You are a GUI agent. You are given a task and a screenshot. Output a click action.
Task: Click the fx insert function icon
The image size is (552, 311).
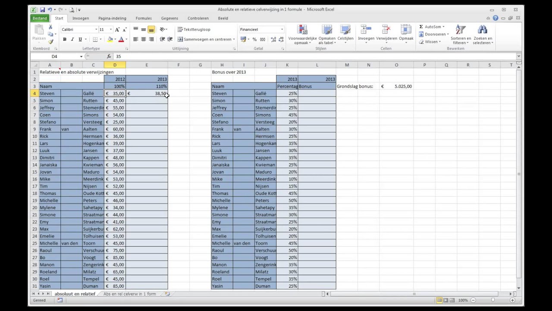pos(109,57)
